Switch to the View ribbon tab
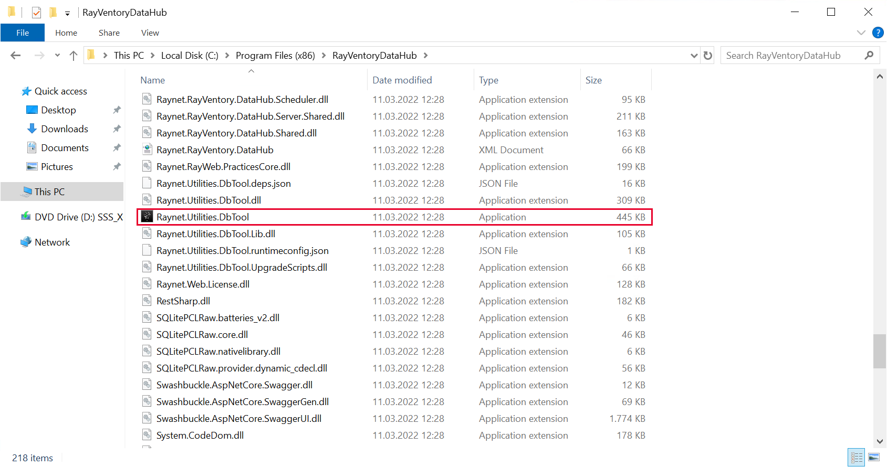This screenshot has width=887, height=467. pos(150,33)
